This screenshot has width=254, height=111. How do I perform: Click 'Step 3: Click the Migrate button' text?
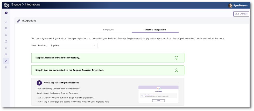(65, 98)
